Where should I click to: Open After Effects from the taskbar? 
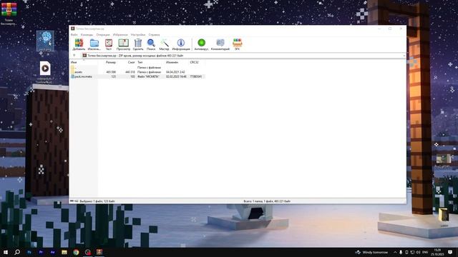tap(52, 252)
